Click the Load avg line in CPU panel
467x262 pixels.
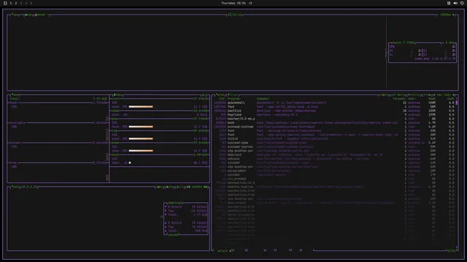click(435, 59)
